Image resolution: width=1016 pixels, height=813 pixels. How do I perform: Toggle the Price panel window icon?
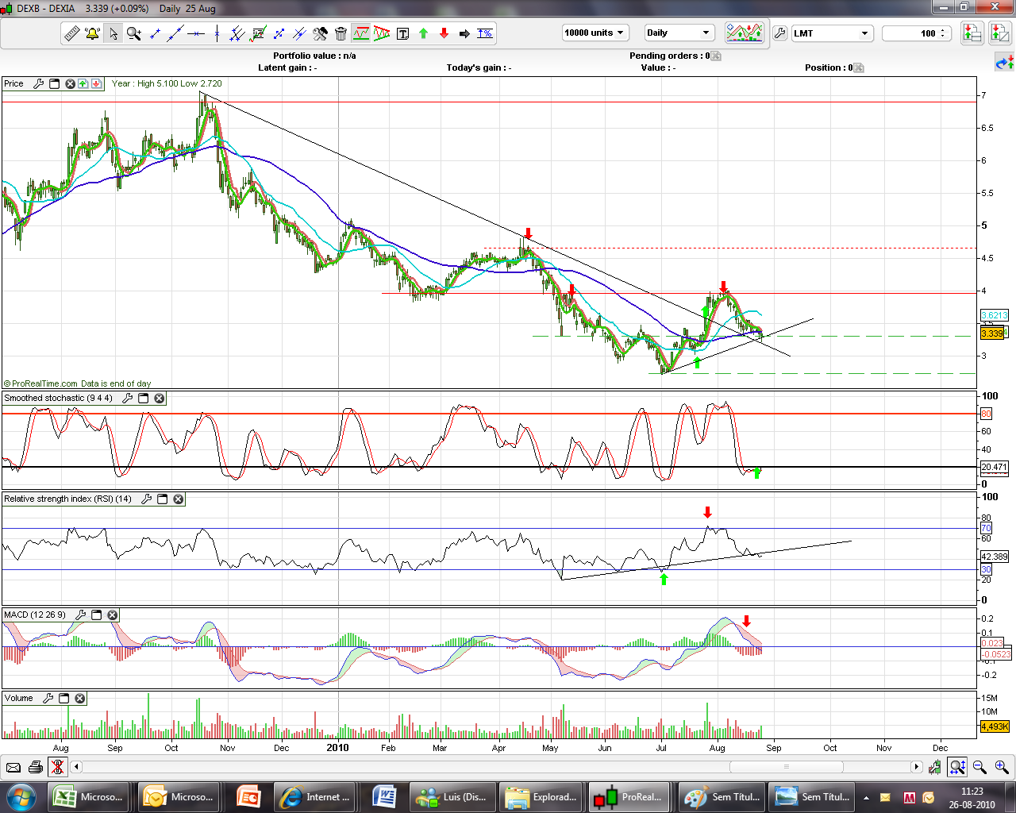tap(55, 83)
